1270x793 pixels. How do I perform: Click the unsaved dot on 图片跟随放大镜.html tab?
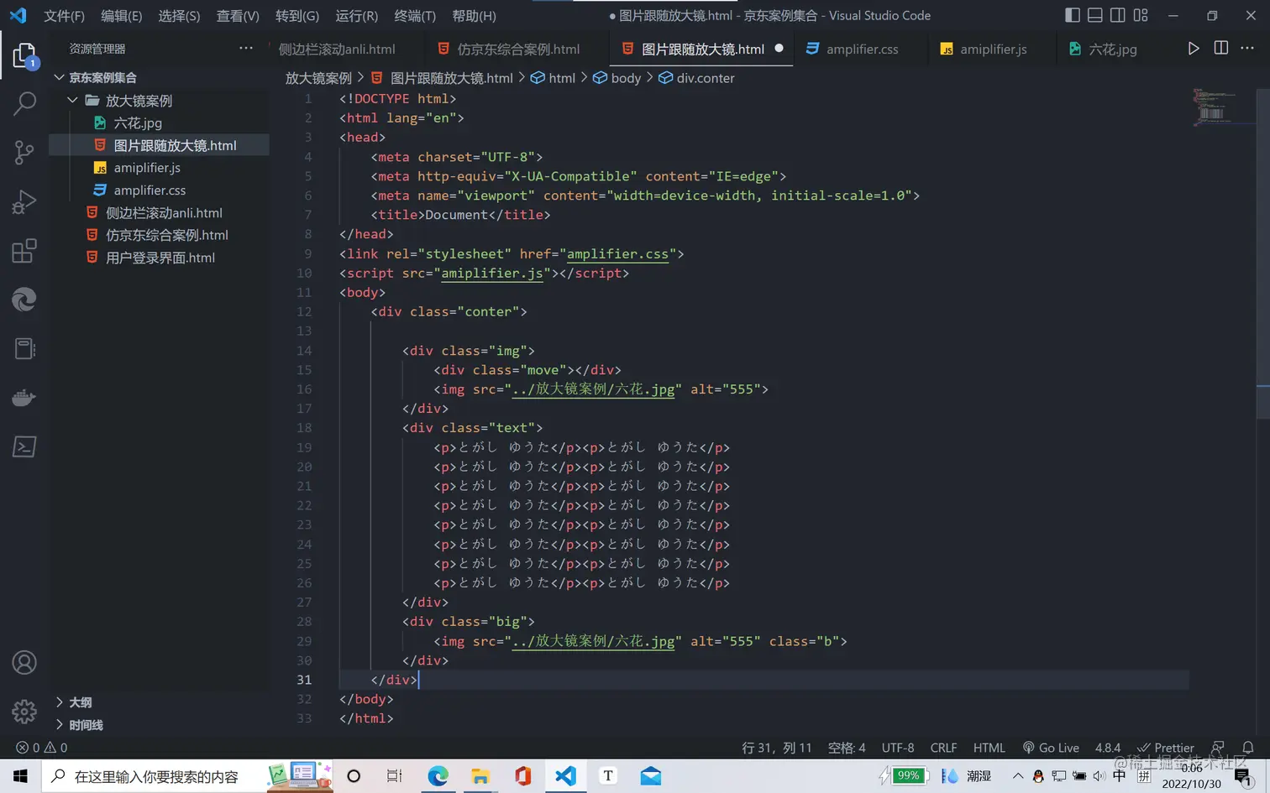point(779,49)
